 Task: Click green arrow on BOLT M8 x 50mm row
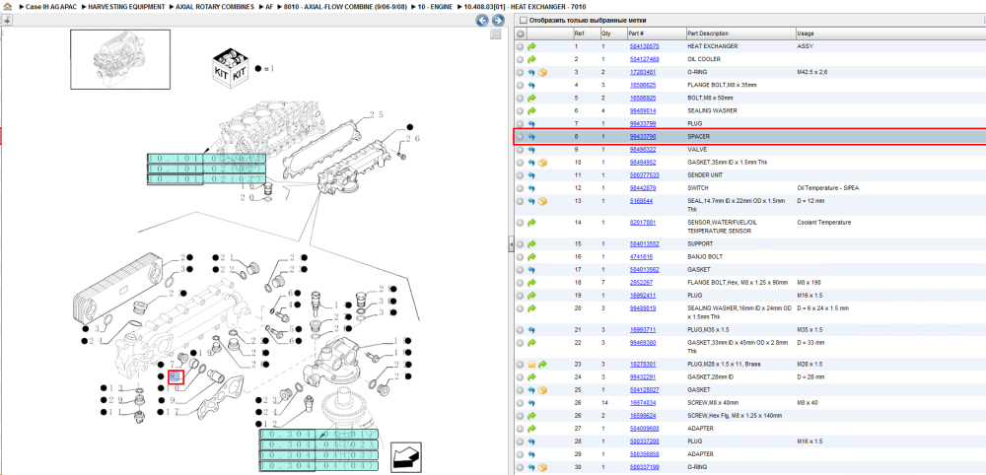[531, 98]
